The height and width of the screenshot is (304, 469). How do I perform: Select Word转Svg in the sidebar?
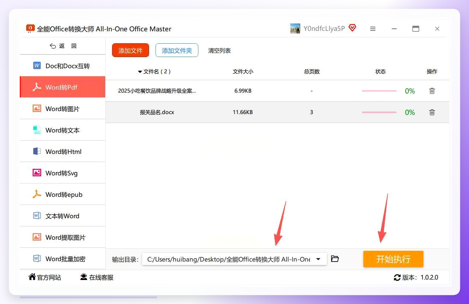click(63, 173)
